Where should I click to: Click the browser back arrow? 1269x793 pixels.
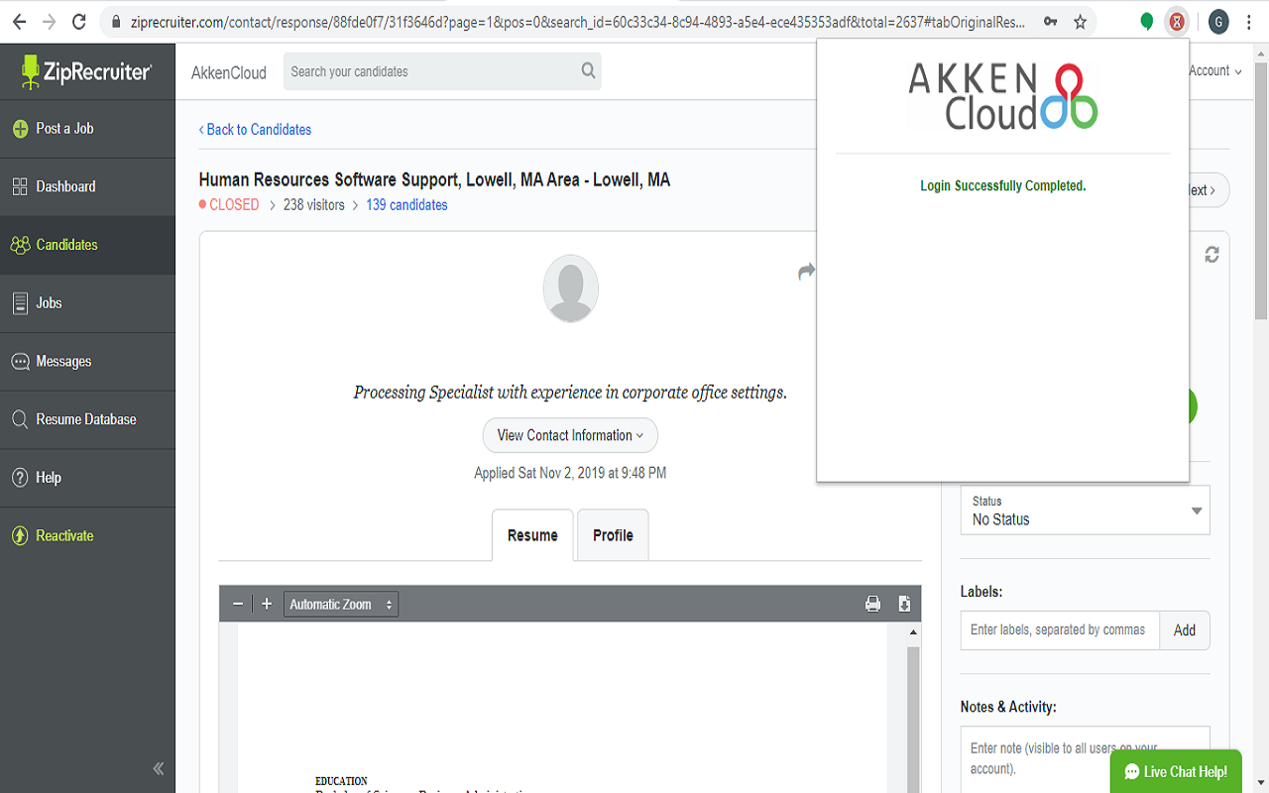[20, 22]
